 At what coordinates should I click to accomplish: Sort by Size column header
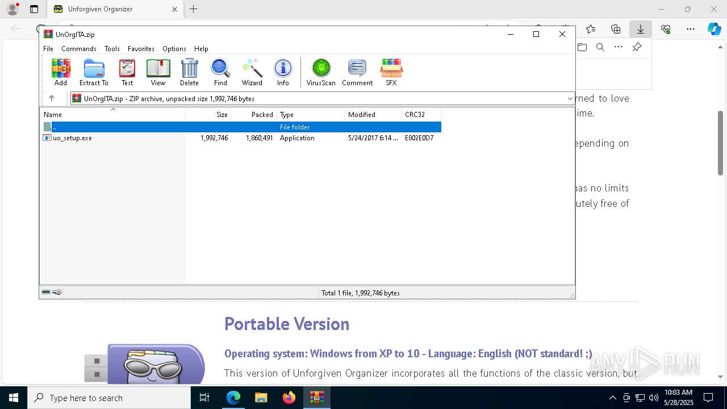click(x=208, y=115)
